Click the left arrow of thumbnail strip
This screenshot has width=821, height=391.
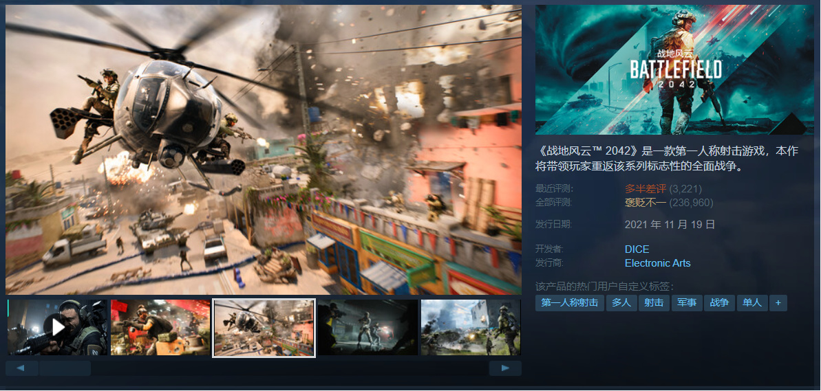[21, 368]
